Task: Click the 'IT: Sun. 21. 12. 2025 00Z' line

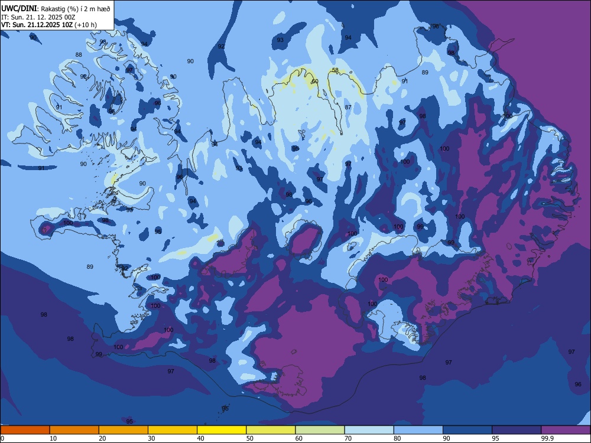Action: click(x=38, y=17)
